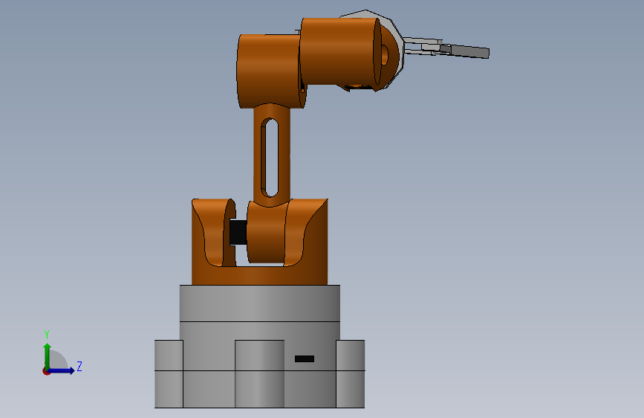Select the raised center gray block on the base
This screenshot has width=644, height=418.
click(x=259, y=373)
